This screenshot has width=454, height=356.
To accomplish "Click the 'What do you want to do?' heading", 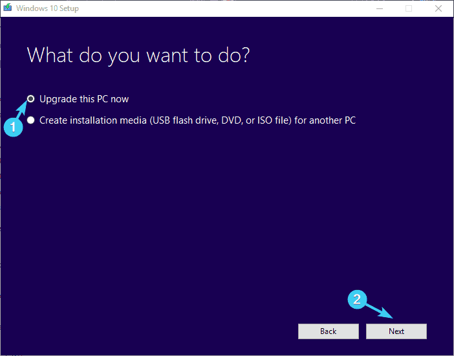I will pyautogui.click(x=138, y=56).
